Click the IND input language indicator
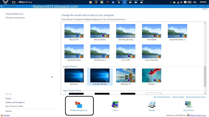This screenshot has height=117, width=209. pyautogui.click(x=195, y=2)
